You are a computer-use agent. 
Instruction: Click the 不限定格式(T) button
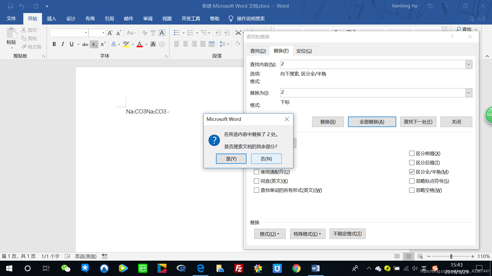coord(347,234)
